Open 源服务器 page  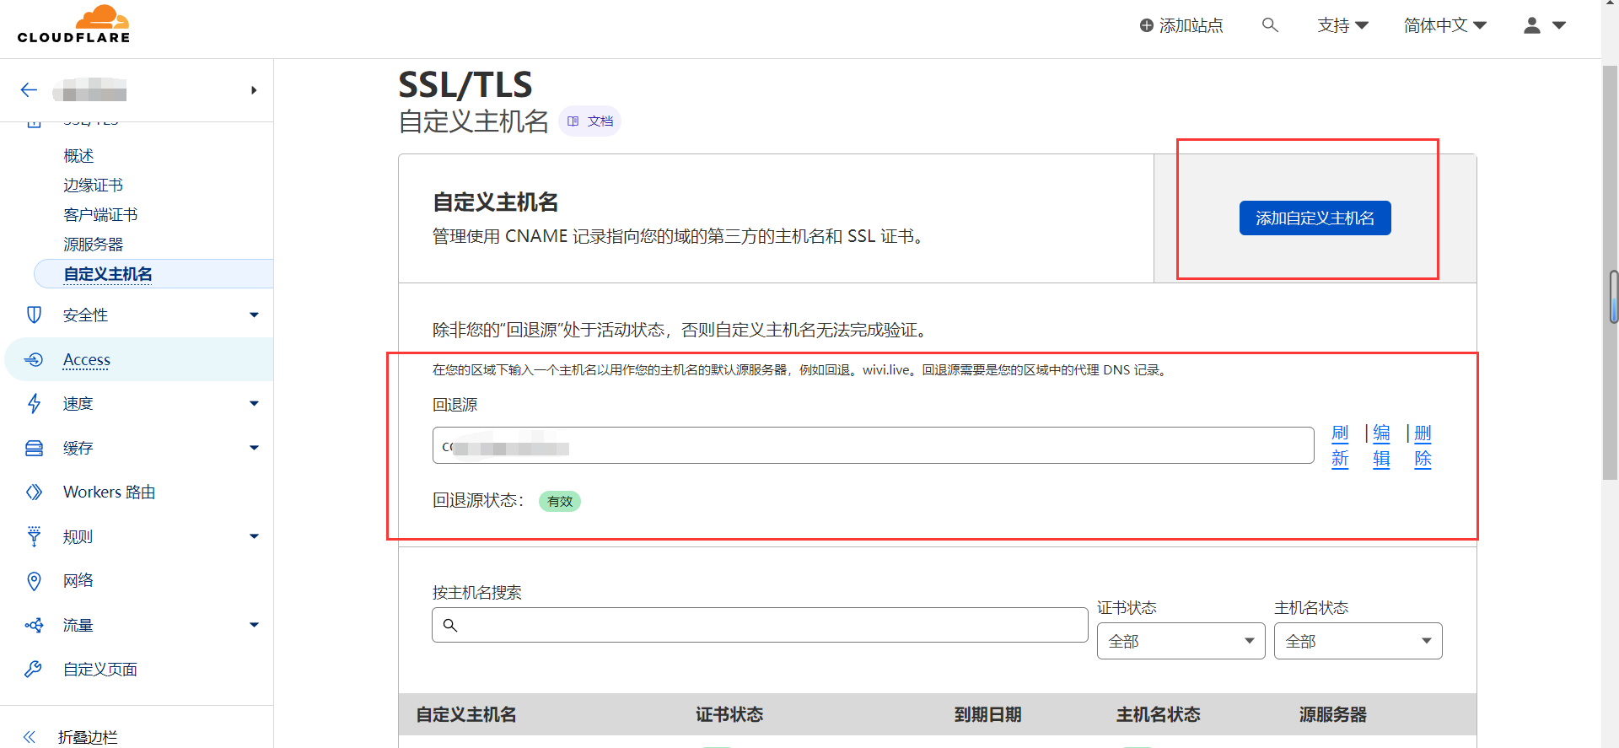pyautogui.click(x=93, y=245)
